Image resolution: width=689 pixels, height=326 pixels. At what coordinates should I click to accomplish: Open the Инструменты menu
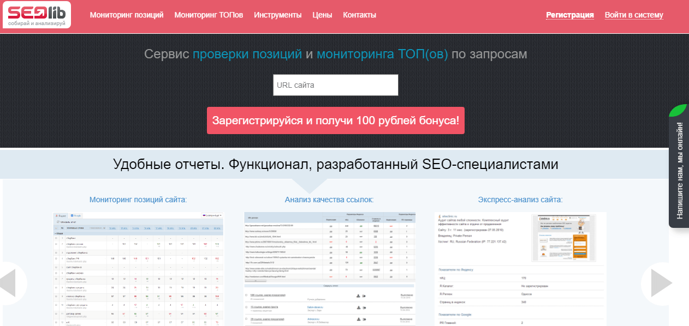277,15
